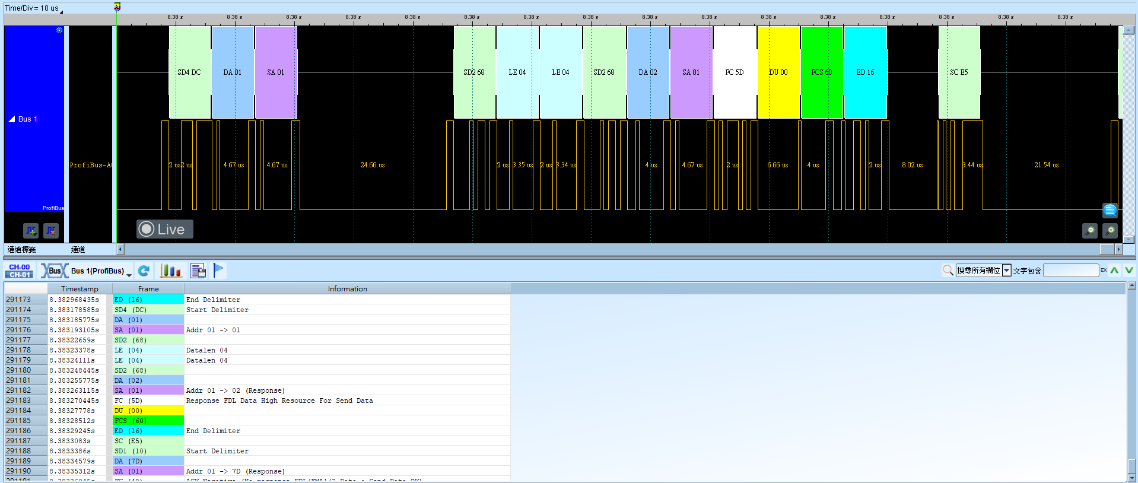Click the table vertical scrollbar up arrow
1138x483 pixels.
(1132, 286)
